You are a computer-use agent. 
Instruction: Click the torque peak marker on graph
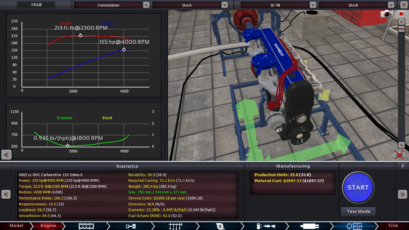pyautogui.click(x=81, y=36)
